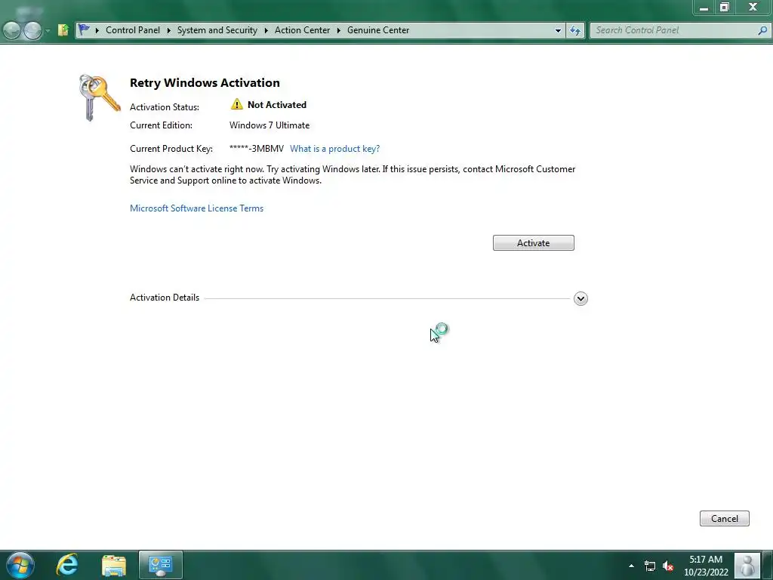Click the Activate button

(x=534, y=242)
